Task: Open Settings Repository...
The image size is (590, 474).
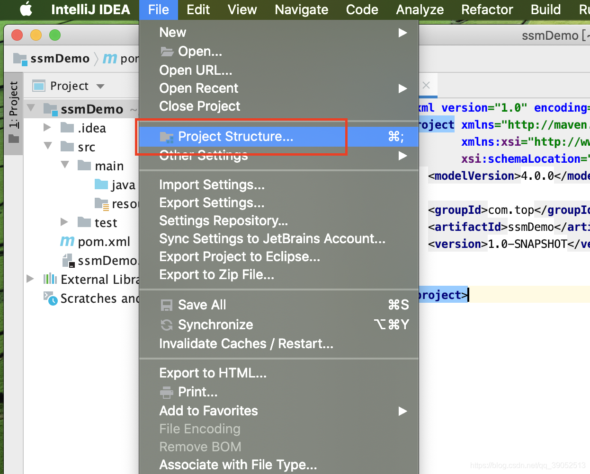Action: tap(279, 220)
